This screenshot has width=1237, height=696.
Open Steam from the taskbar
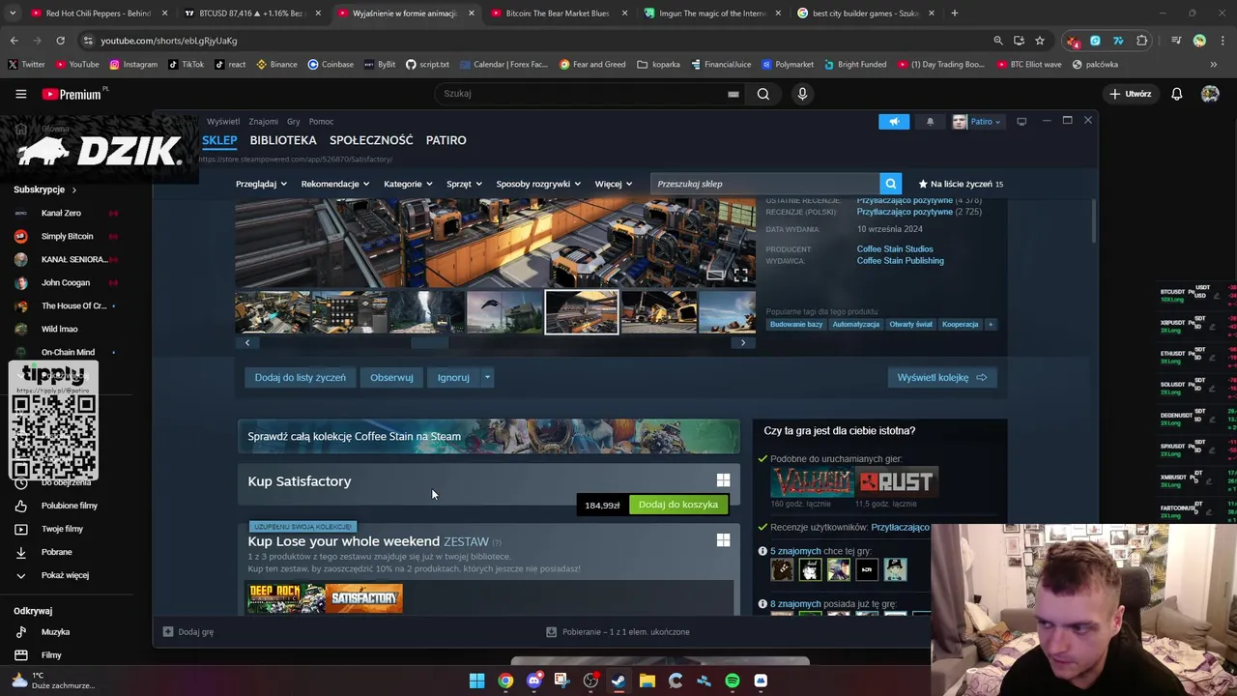[618, 681]
